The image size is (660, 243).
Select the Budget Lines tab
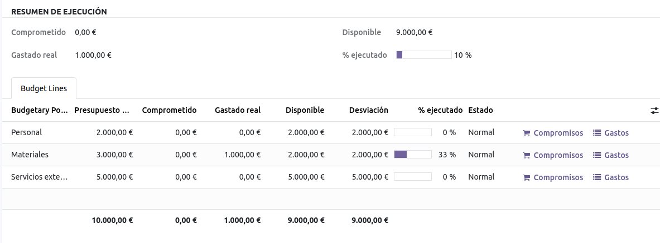44,88
